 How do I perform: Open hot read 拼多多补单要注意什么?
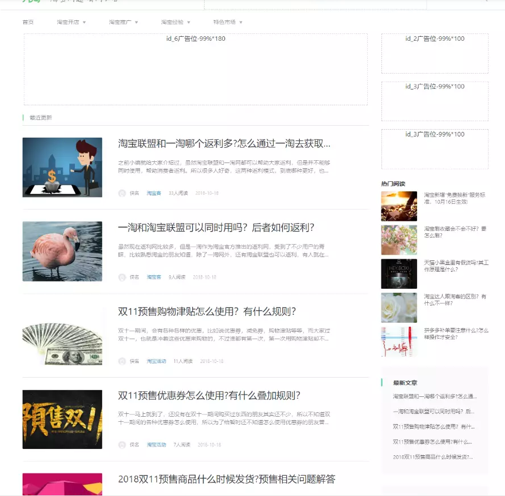point(456,333)
